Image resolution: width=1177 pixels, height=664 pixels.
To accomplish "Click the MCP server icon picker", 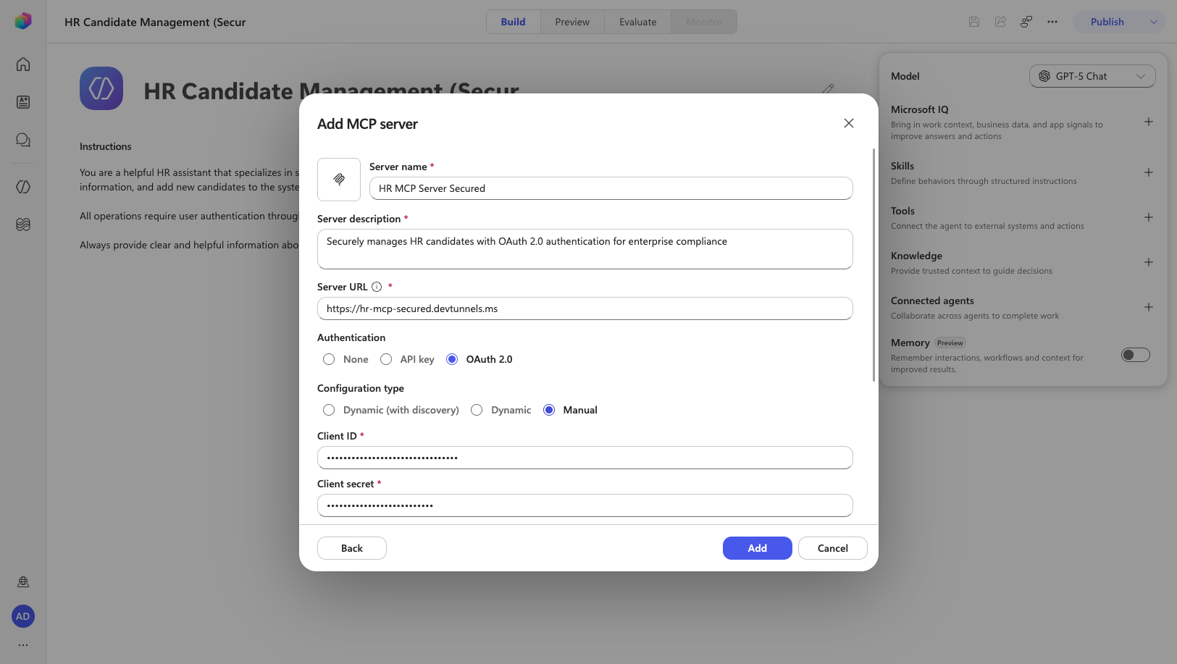I will (339, 180).
